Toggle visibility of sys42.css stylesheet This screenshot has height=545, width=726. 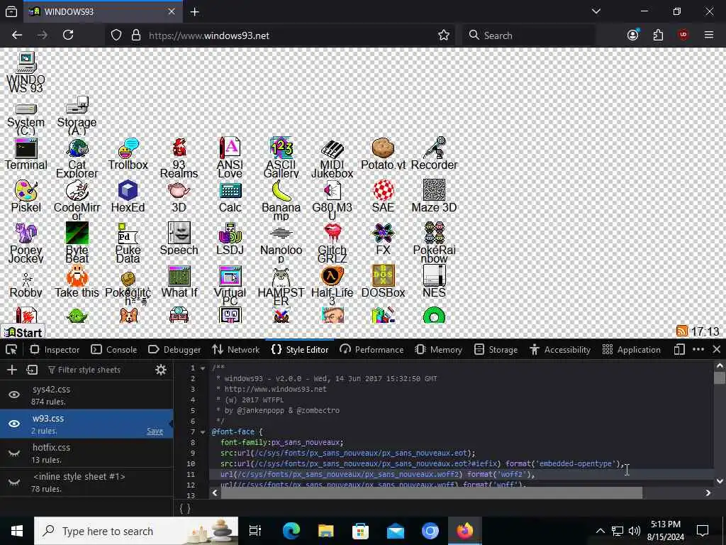14,395
